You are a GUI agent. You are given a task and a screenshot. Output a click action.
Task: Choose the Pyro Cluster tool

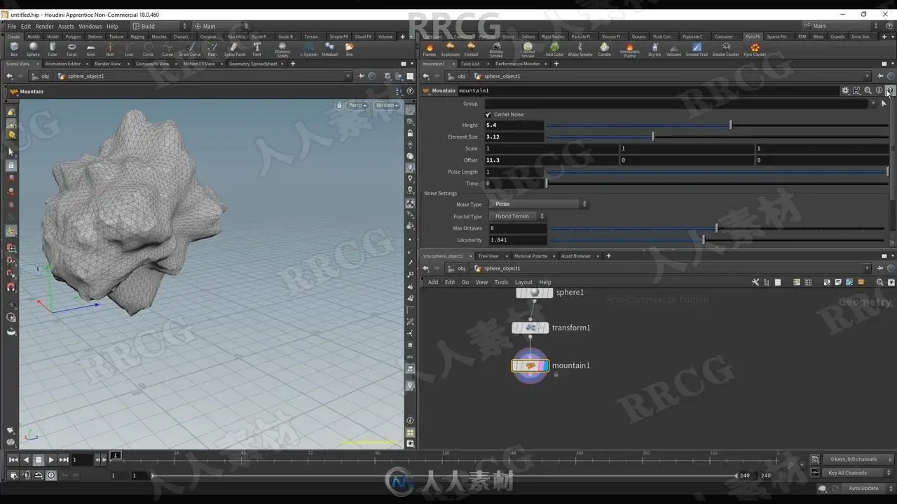point(755,49)
